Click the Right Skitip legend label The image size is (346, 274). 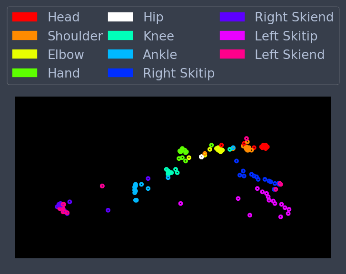179,73
